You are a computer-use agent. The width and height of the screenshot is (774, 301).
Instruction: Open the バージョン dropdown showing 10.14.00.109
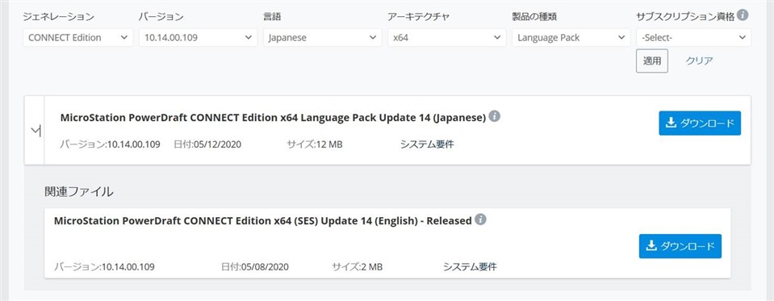pyautogui.click(x=198, y=37)
